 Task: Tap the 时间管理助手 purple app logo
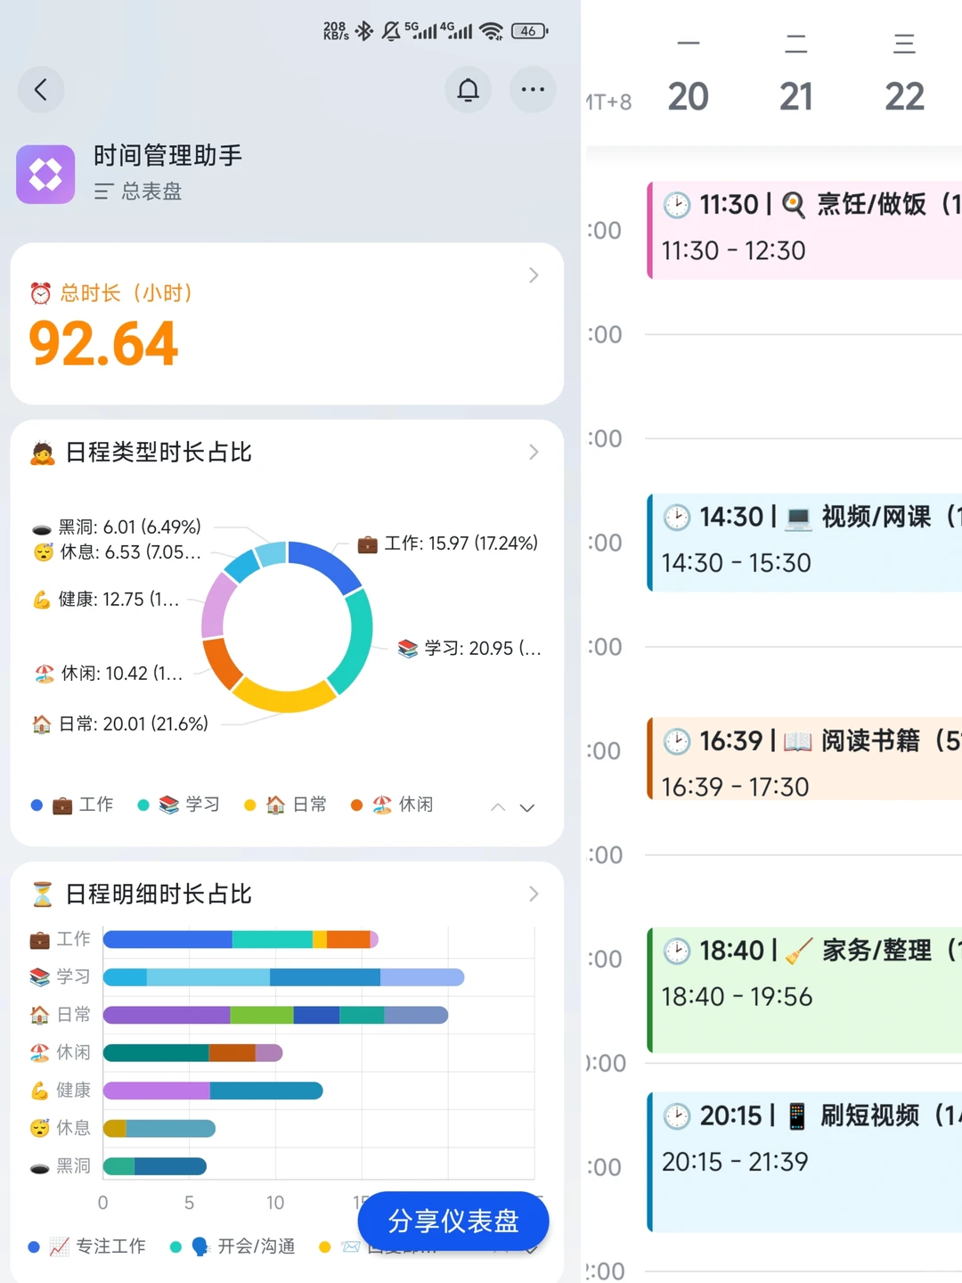tap(45, 175)
